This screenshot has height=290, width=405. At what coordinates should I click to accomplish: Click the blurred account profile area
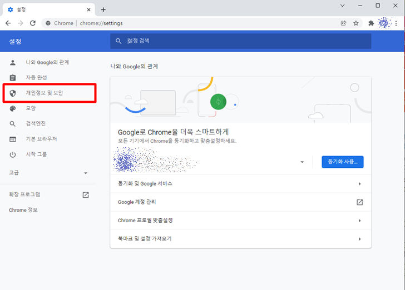tap(155, 160)
